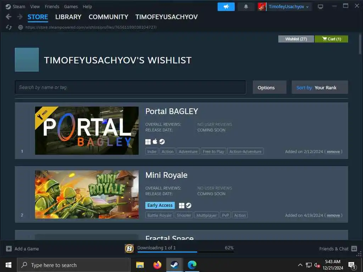Viewport: 363px width, 272px height.
Task: Click the Steam platform icon for Mini Royale
Action: pos(189,205)
